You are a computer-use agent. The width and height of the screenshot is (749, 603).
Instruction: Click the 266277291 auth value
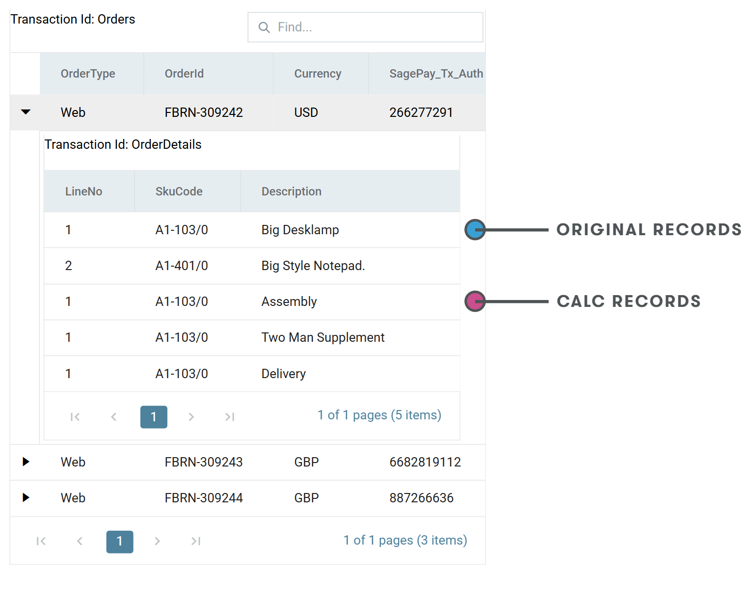point(421,112)
